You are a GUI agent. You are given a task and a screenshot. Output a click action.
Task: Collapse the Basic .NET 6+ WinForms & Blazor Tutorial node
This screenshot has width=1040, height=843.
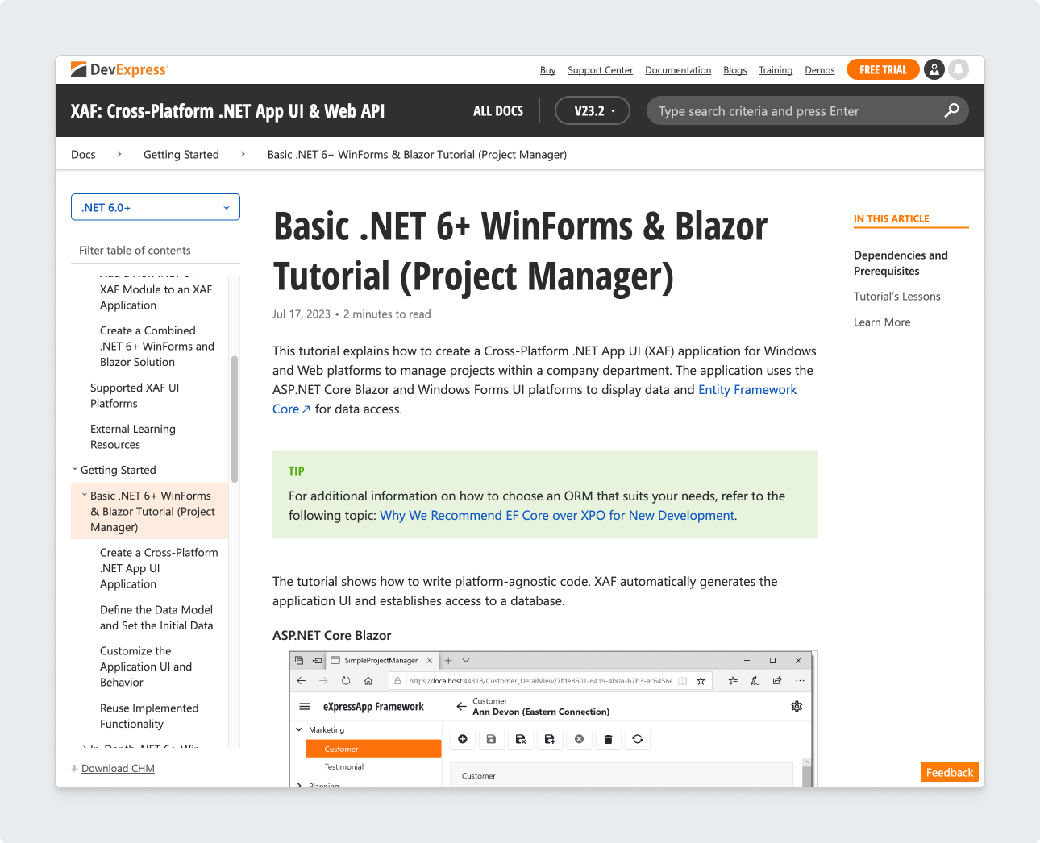point(85,496)
